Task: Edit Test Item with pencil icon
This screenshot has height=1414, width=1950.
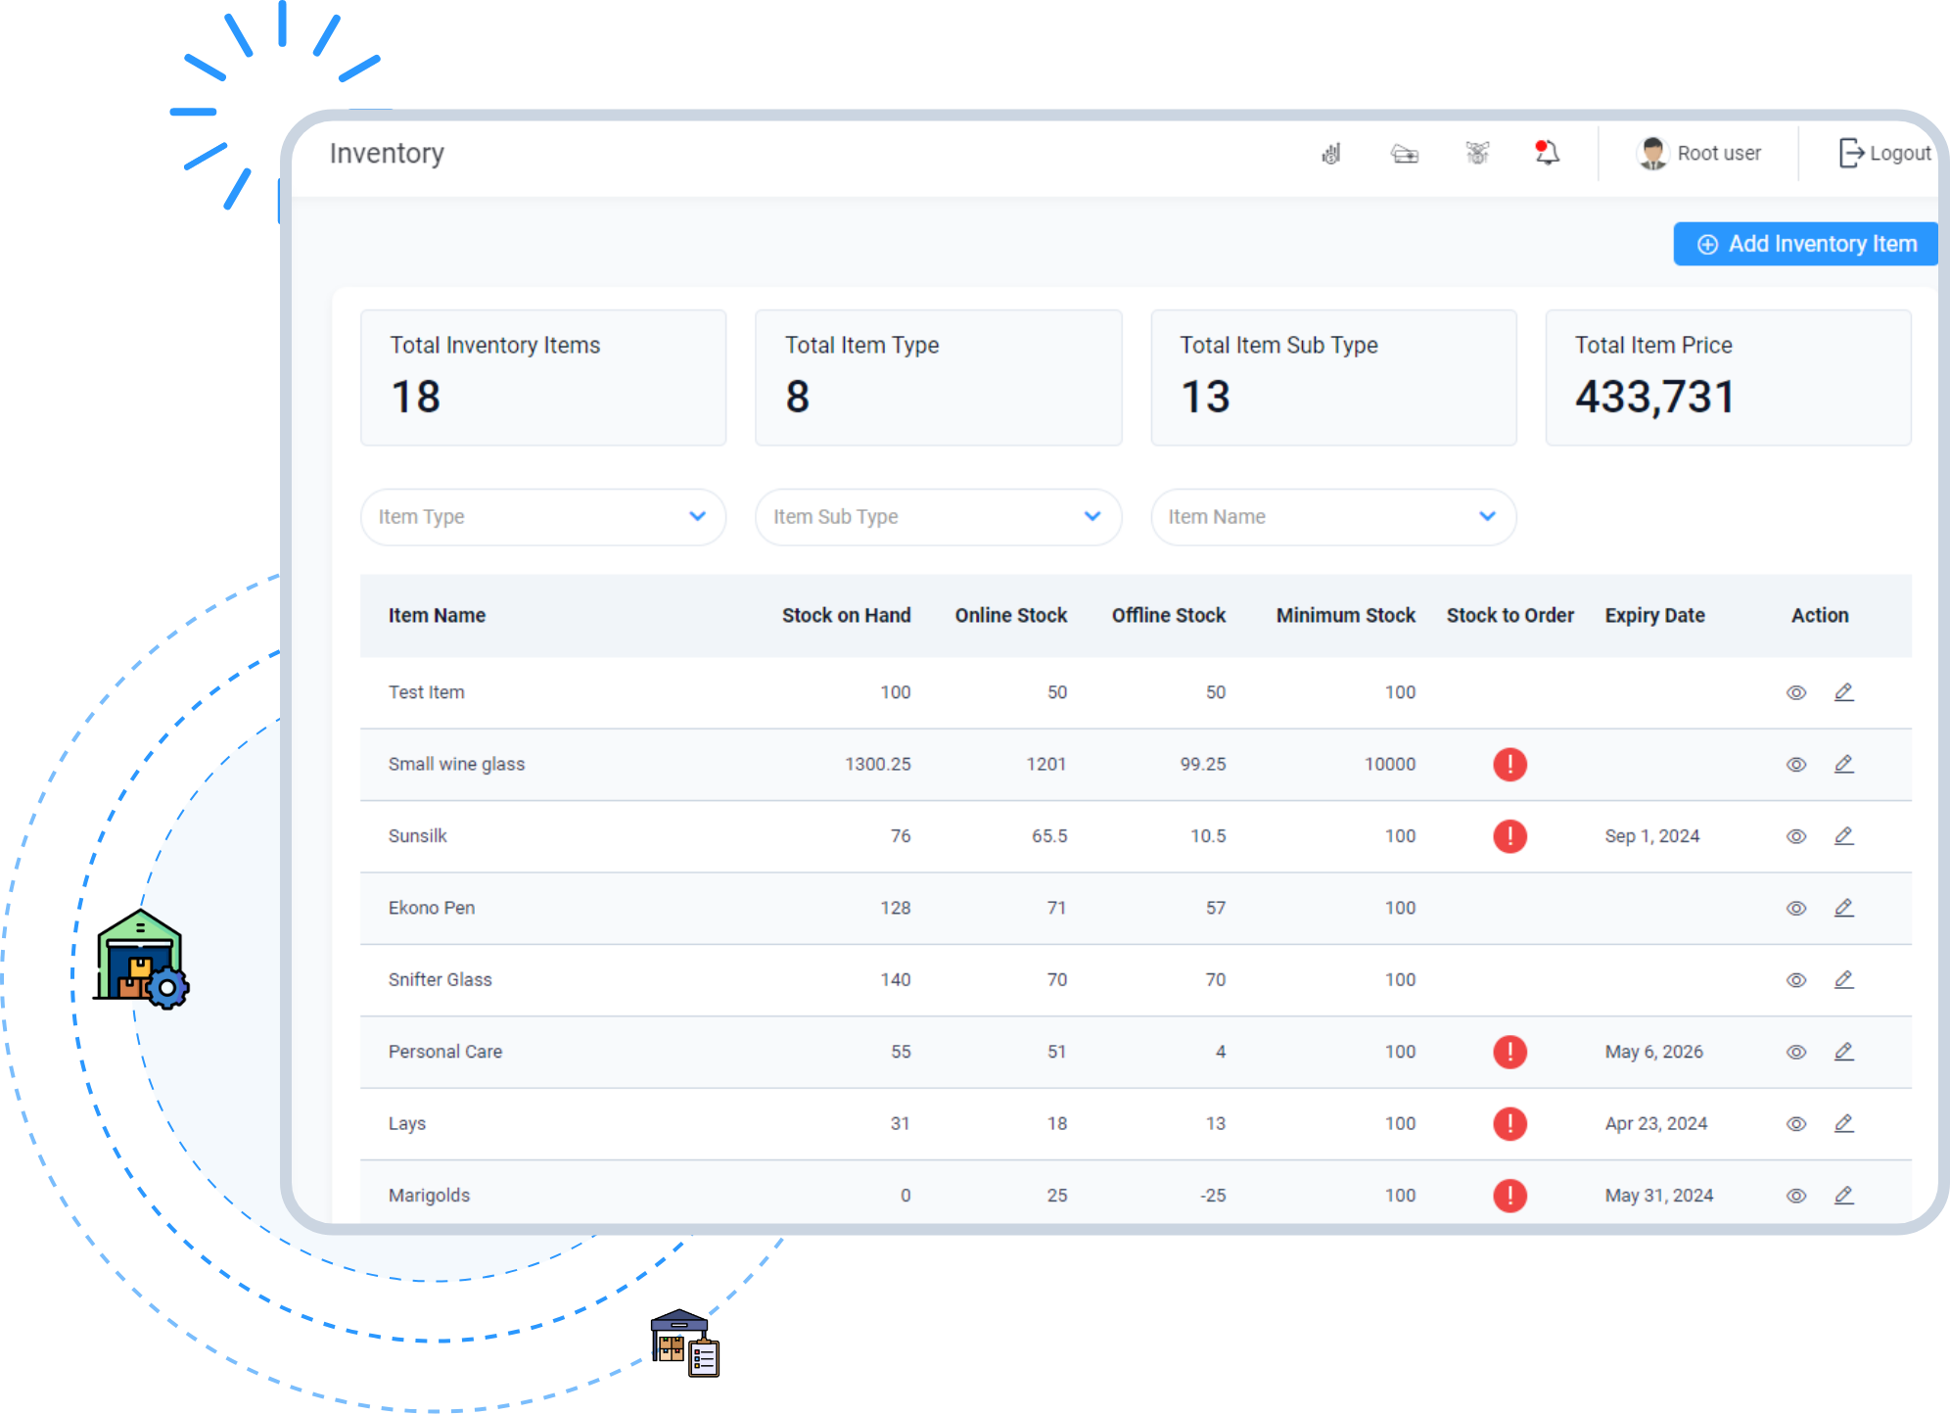Action: tap(1844, 692)
